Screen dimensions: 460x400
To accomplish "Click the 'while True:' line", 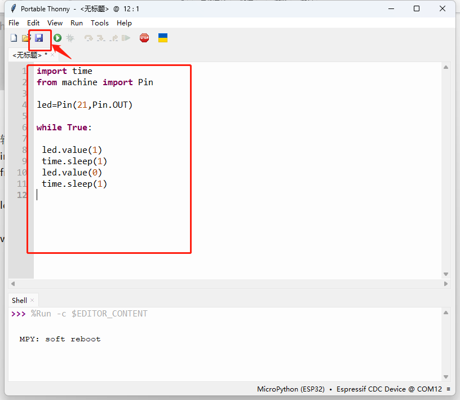I will 64,128.
